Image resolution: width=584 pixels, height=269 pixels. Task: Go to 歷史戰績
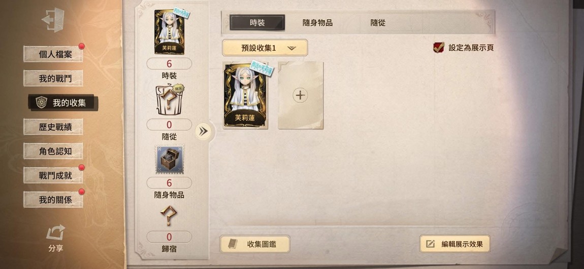(x=53, y=127)
